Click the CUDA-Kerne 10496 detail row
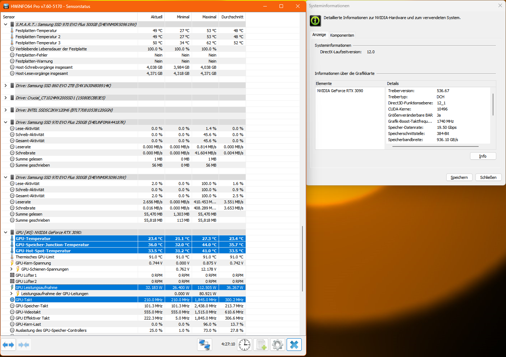506x357 pixels. (x=438, y=109)
